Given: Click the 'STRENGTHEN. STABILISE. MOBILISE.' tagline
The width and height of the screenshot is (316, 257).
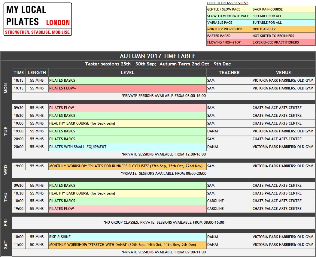Looking at the screenshot, I should [x=38, y=32].
